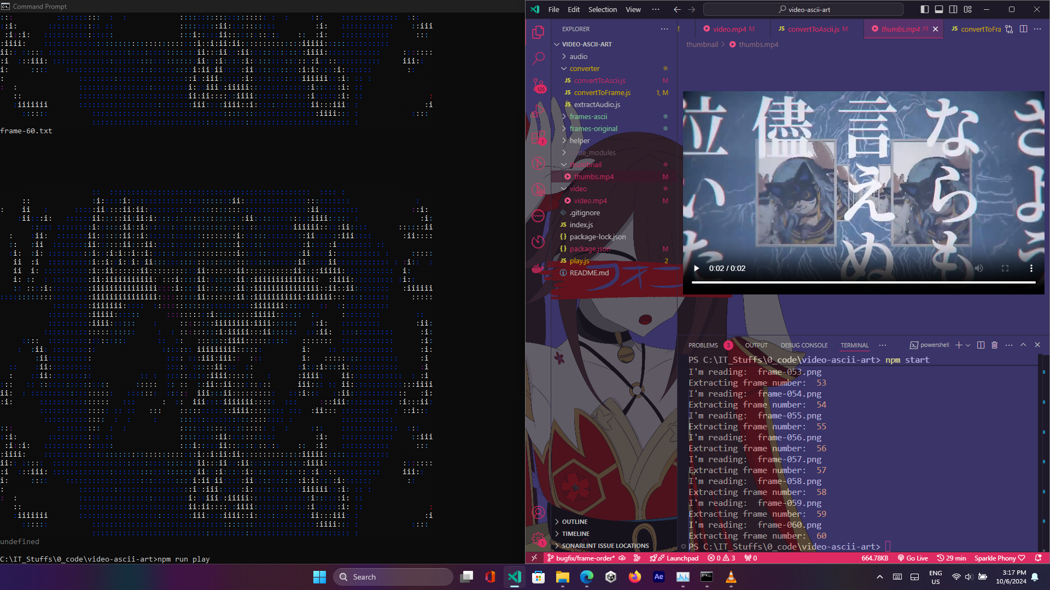The height and width of the screenshot is (590, 1050).
Task: Click the bugfix/frame-order branch indicator
Action: (x=585, y=558)
